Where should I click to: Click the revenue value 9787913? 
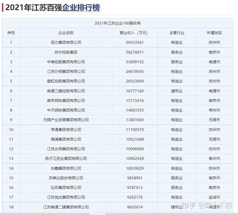pos(135,188)
